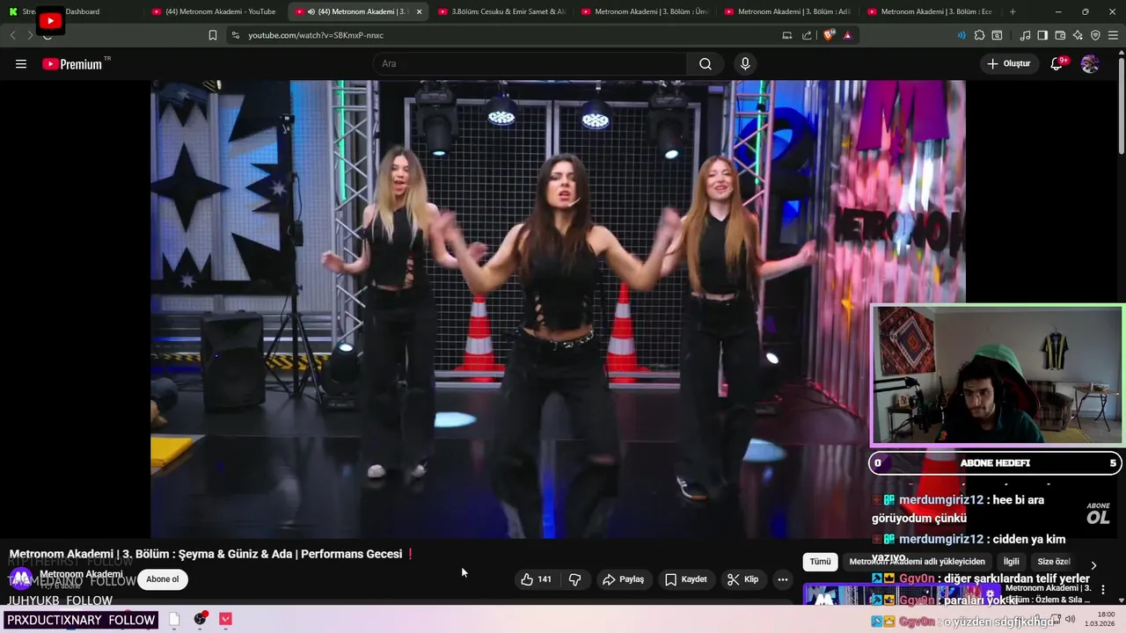The image size is (1126, 633).
Task: Select the İlgili filter chip
Action: pyautogui.click(x=1012, y=562)
